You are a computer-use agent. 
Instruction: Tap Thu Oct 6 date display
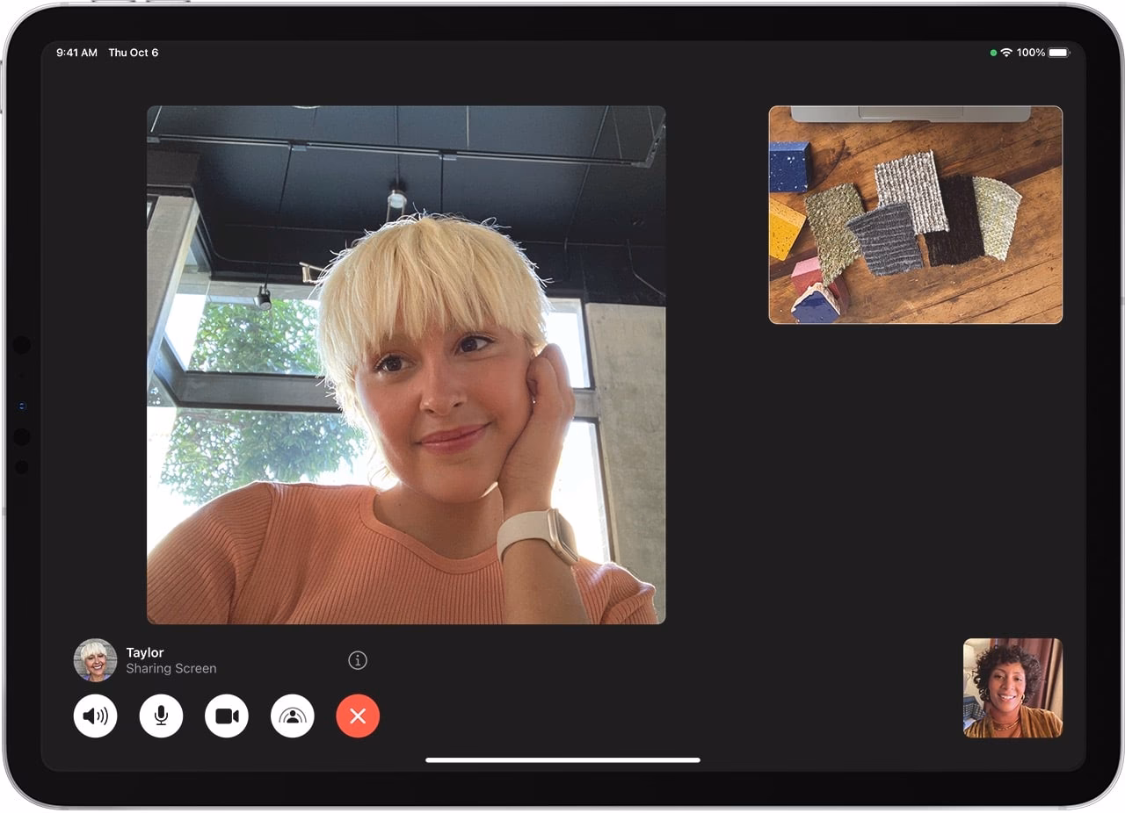pyautogui.click(x=134, y=52)
